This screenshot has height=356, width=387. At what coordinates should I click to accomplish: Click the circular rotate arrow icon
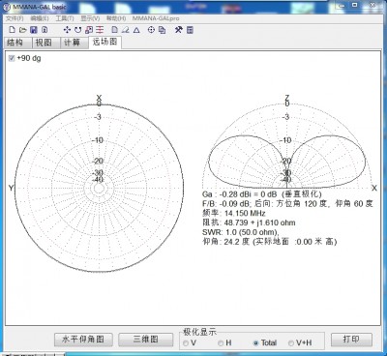pyautogui.click(x=77, y=30)
